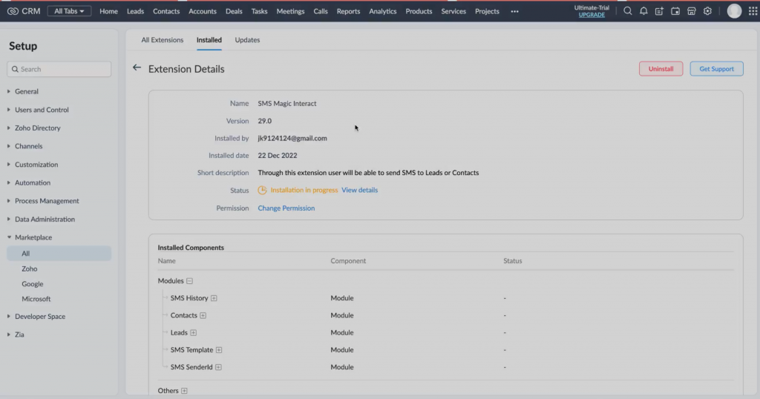This screenshot has width=760, height=399.
Task: Open the marketplace store icon
Action: click(x=692, y=10)
